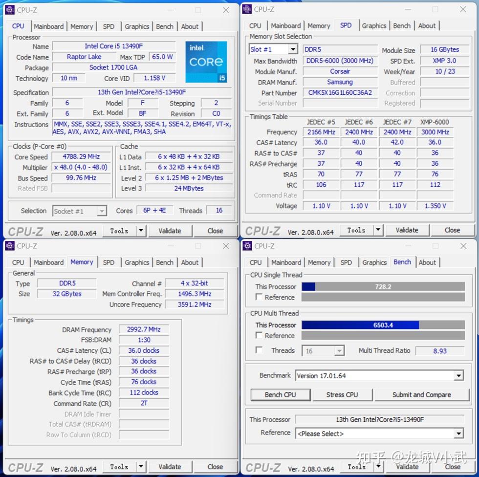Open the Slot #1 memory slot dropdown
The height and width of the screenshot is (477, 479).
pyautogui.click(x=293, y=49)
